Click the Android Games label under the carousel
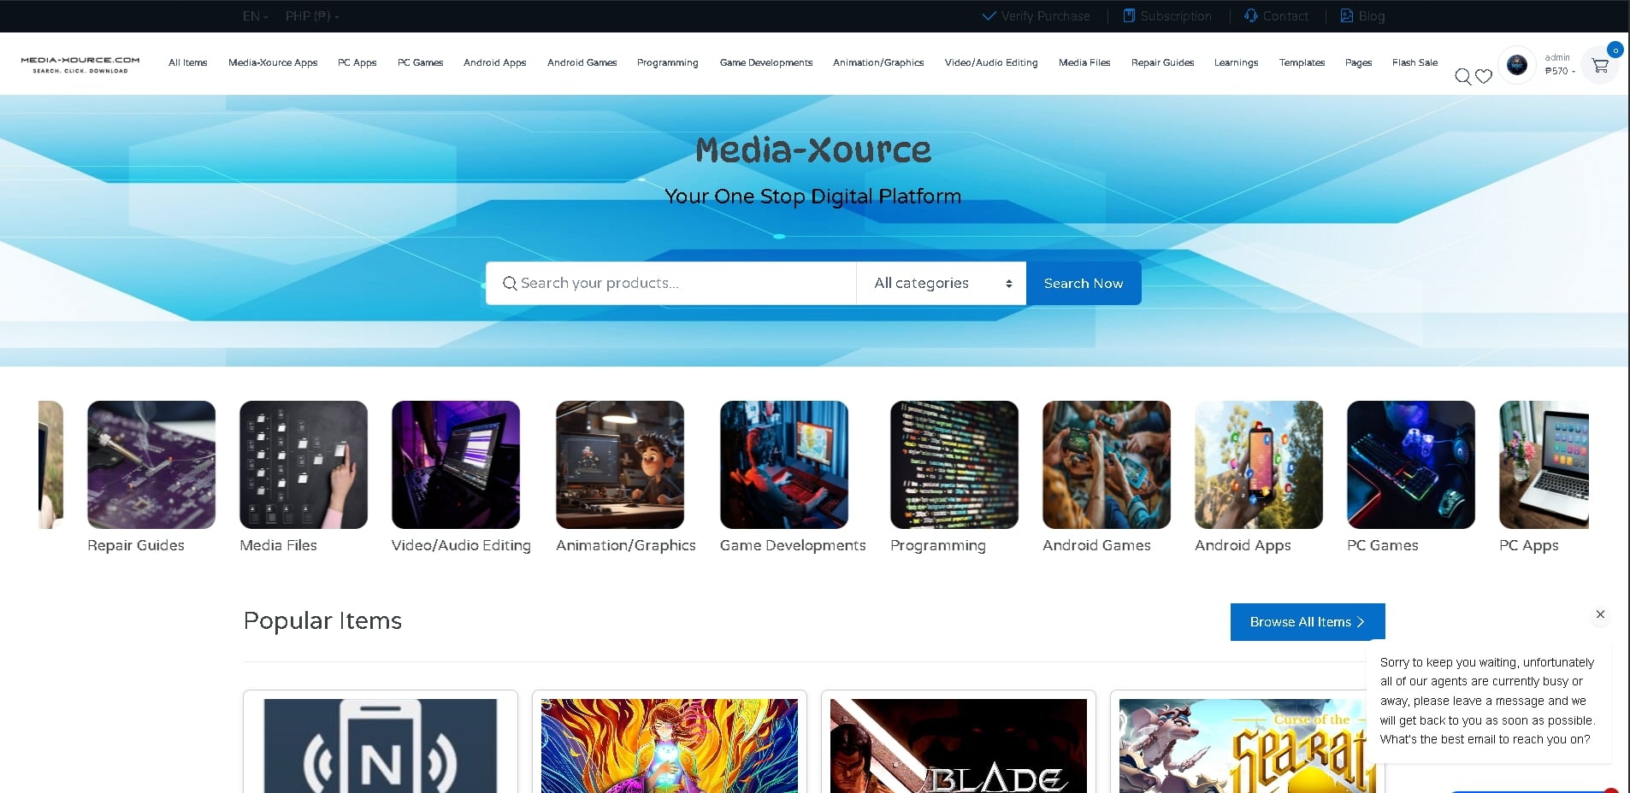 point(1096,545)
